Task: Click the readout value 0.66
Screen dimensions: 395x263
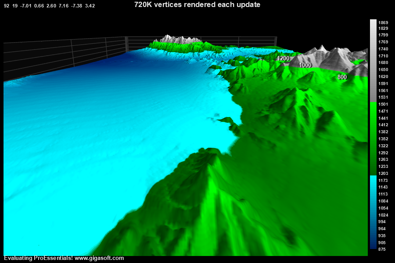Action: coord(39,6)
